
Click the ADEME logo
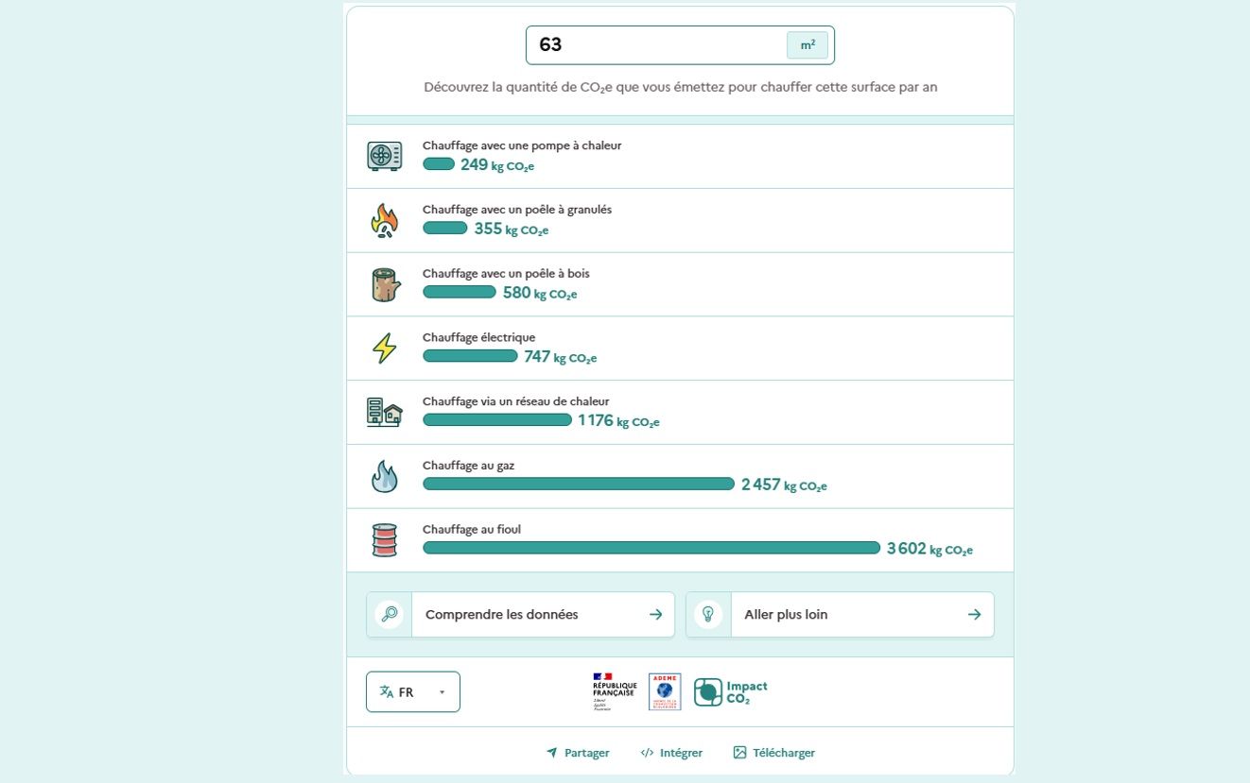tap(665, 692)
